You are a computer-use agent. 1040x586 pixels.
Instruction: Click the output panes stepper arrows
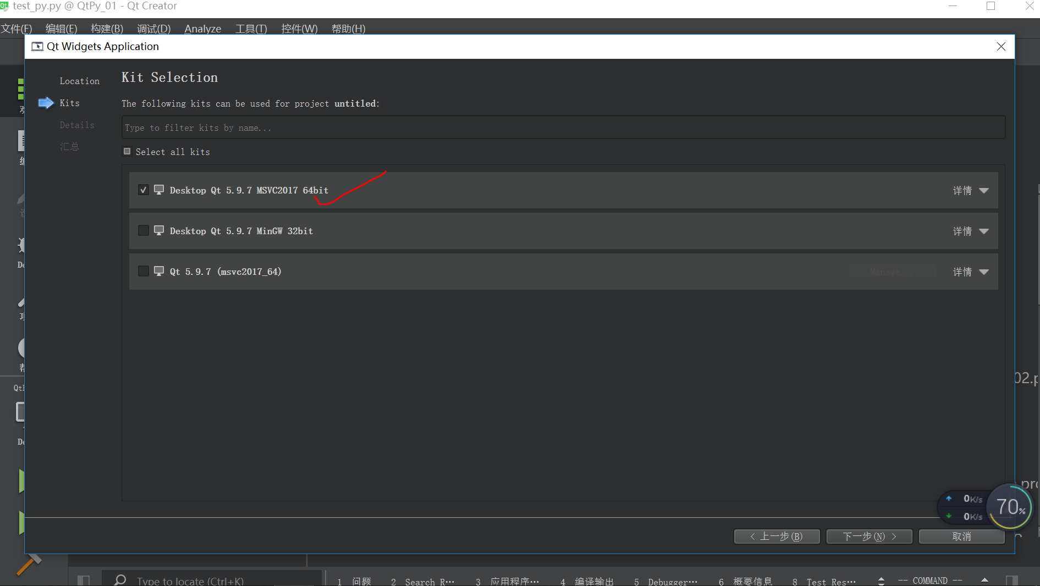tap(882, 581)
